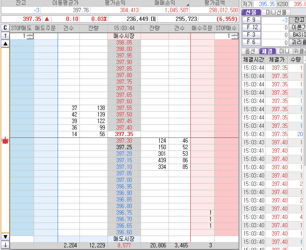Click the 체결가 column header

click(277, 59)
